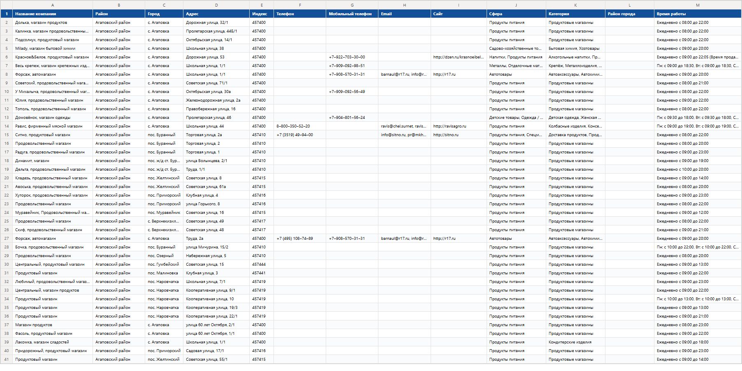The height and width of the screenshot is (371, 742).
Task: Select phone cell '+7 (495) 108-74-89'
Action: [300, 239]
